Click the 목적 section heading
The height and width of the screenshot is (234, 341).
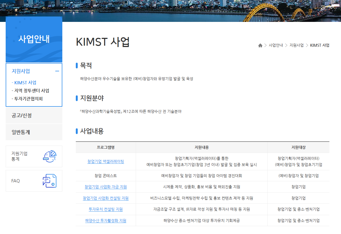click(x=86, y=65)
